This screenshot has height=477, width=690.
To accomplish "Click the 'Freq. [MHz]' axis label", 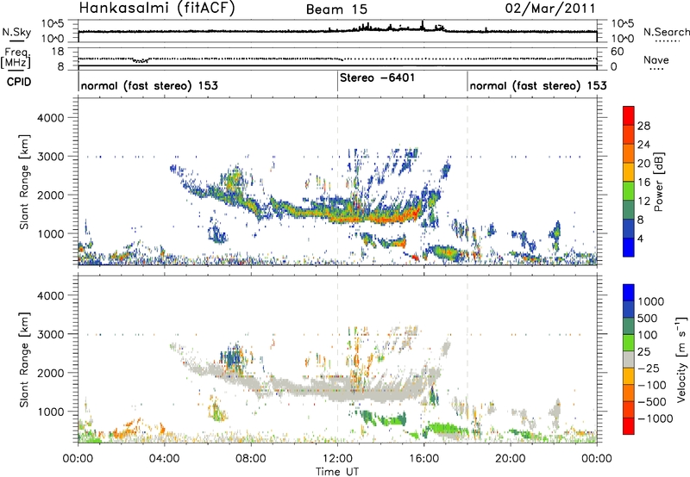I will tap(16, 59).
